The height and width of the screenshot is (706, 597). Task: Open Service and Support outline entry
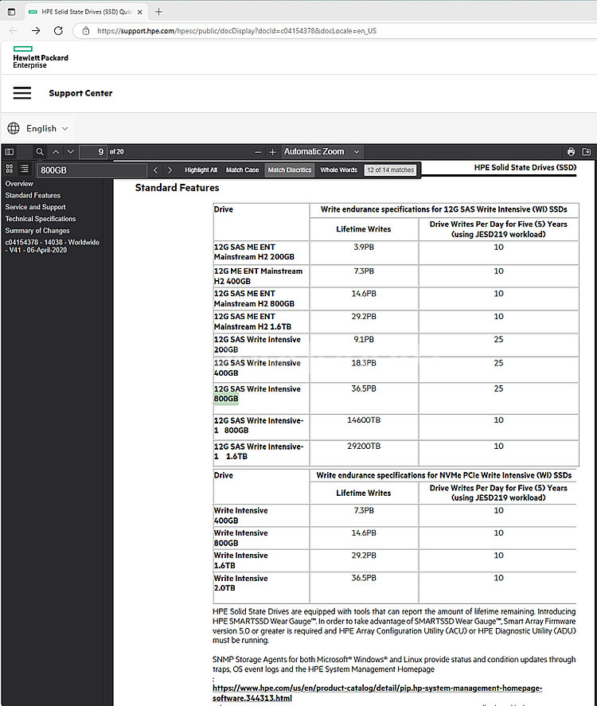[35, 207]
